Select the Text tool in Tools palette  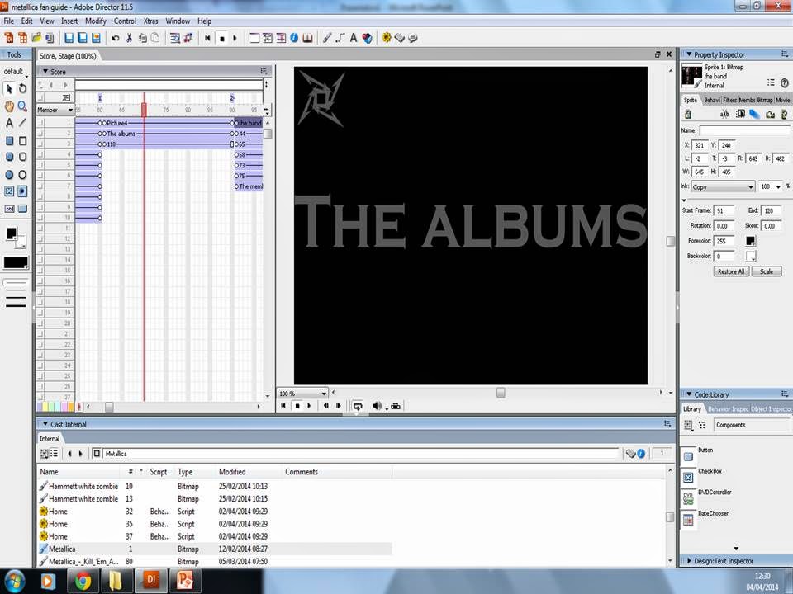[9, 123]
